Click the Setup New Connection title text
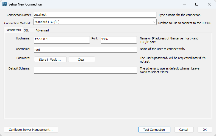This screenshot has height=136, width=216. 25,4
